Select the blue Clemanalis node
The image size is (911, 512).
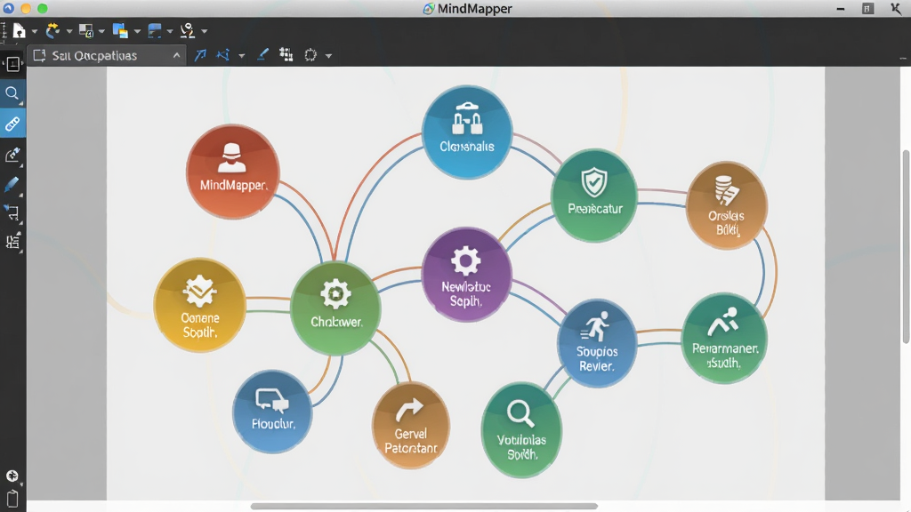click(x=467, y=132)
